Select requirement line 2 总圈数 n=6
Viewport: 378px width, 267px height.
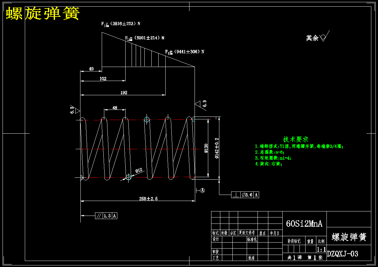[x=270, y=152]
